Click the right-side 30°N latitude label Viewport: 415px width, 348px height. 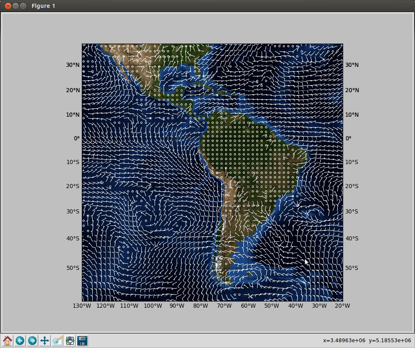[x=352, y=65]
